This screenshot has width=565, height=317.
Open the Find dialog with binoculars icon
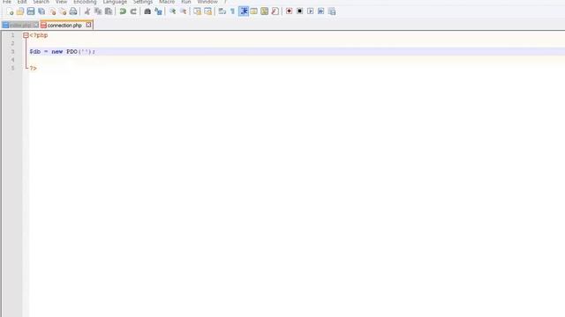[147, 11]
